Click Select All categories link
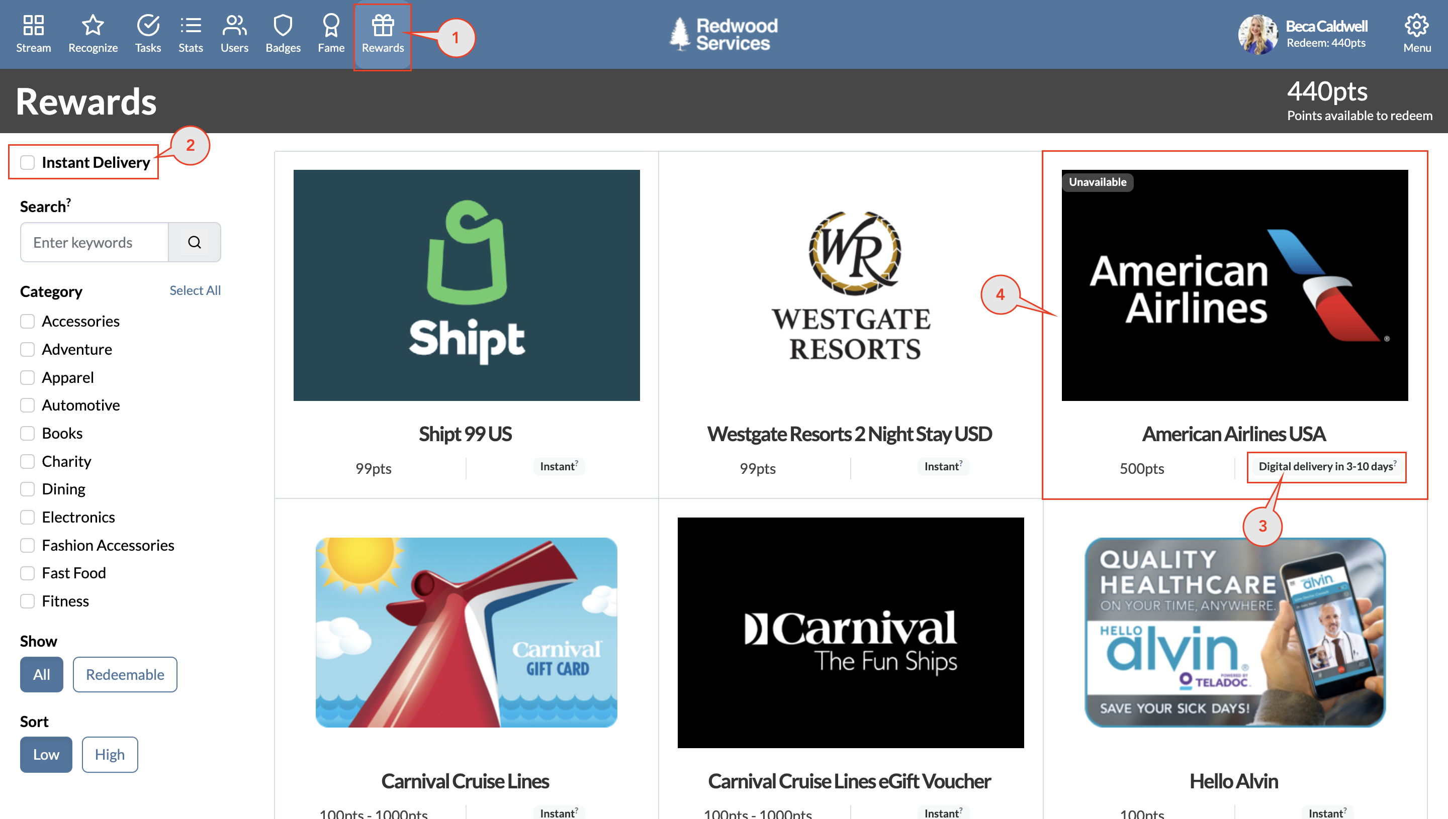1448x819 pixels. pos(195,290)
